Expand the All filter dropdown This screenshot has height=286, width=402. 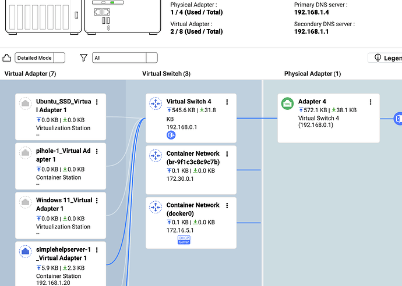[x=125, y=58]
